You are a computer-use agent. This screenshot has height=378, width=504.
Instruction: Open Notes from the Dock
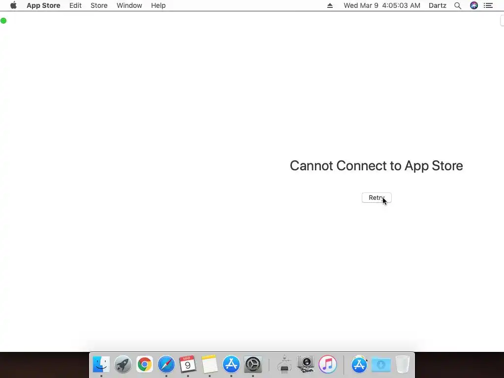pyautogui.click(x=210, y=365)
